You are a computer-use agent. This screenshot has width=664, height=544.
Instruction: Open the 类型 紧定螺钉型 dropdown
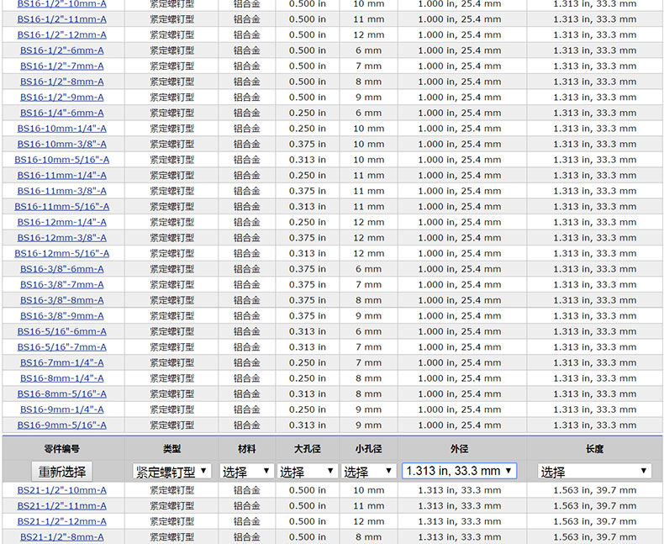click(171, 472)
